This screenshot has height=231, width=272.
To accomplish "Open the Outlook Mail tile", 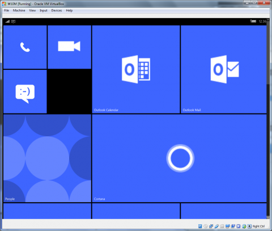I will coord(224,69).
